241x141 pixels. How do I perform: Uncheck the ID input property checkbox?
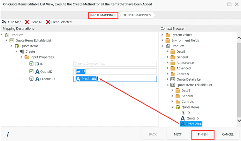31,64
